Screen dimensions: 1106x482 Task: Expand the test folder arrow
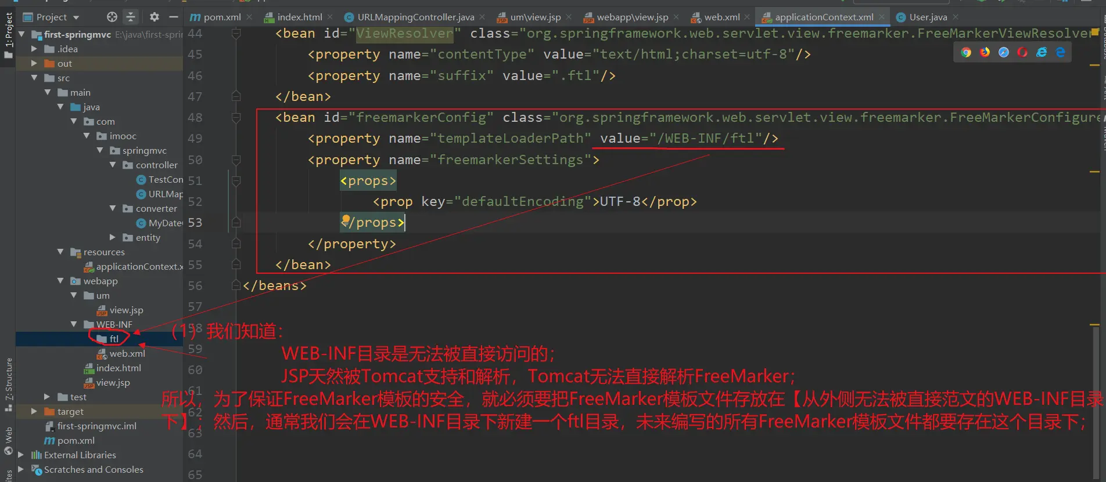48,397
